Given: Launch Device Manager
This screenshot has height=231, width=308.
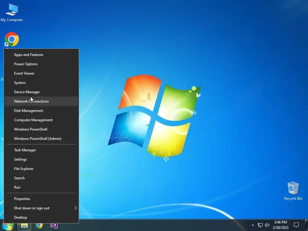Looking at the screenshot, I should [42, 92].
